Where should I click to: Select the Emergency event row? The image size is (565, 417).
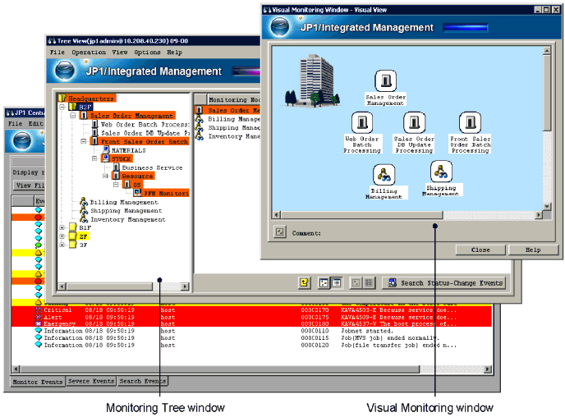tap(251, 323)
